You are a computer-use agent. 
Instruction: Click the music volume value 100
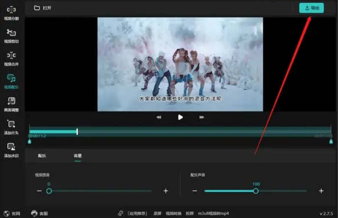click(256, 184)
